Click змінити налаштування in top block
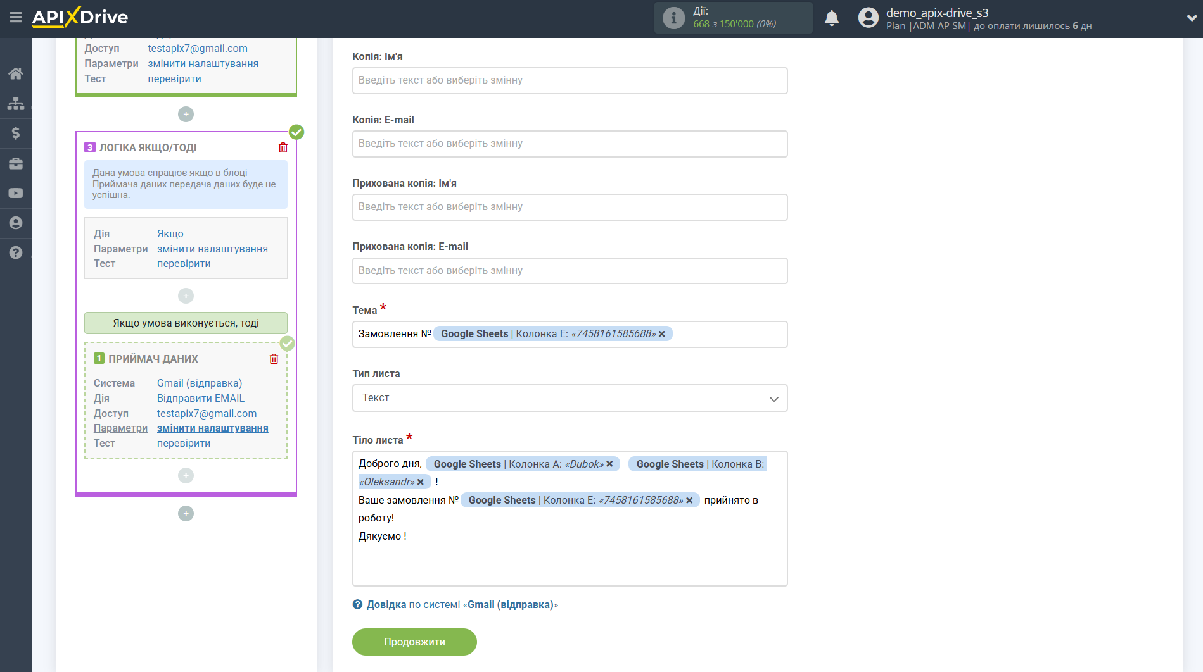The height and width of the screenshot is (672, 1203). 203,63
